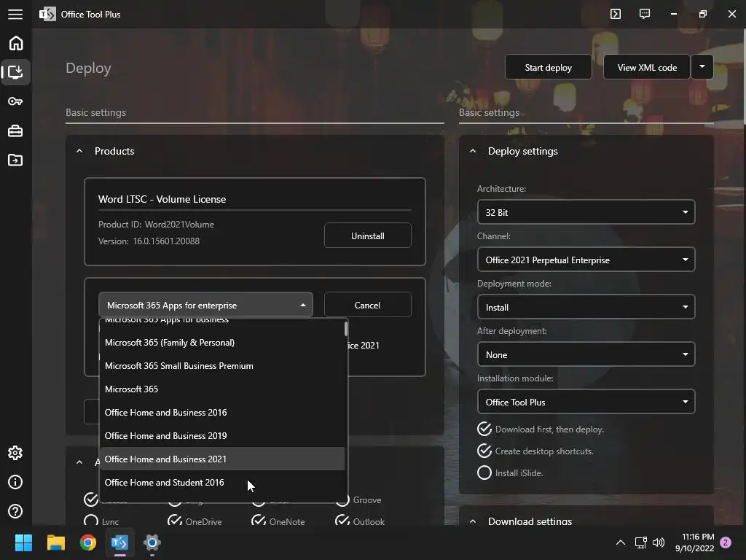Open the Deploy page in sidebar
The width and height of the screenshot is (746, 560).
(16, 72)
